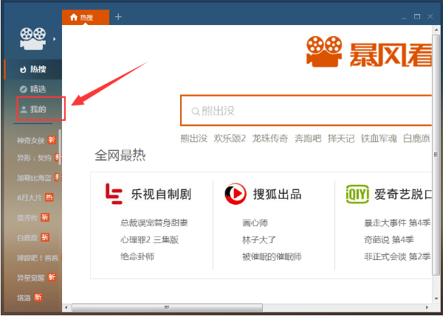Maximize the window

click(x=417, y=17)
